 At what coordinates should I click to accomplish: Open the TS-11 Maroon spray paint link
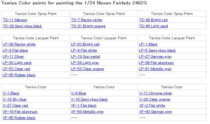15,20
